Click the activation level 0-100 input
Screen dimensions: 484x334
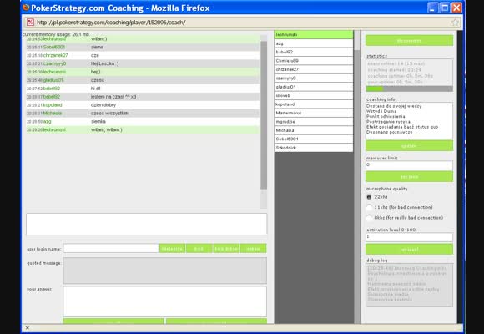click(x=409, y=237)
